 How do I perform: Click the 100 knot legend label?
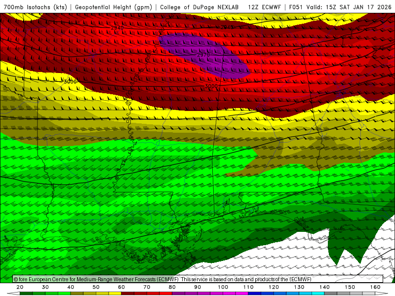[223, 287]
